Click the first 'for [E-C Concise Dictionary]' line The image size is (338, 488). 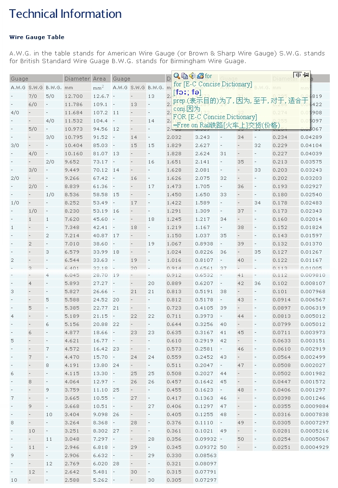pyautogui.click(x=213, y=84)
